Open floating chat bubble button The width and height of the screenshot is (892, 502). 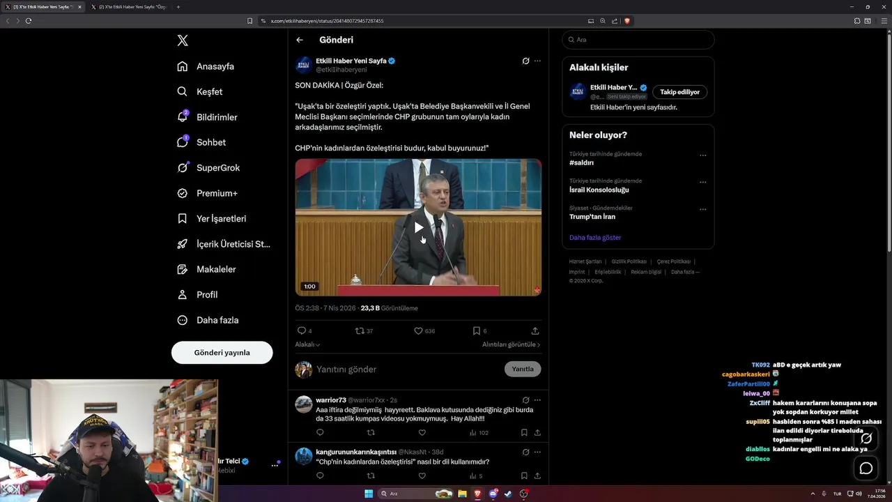pos(866,469)
